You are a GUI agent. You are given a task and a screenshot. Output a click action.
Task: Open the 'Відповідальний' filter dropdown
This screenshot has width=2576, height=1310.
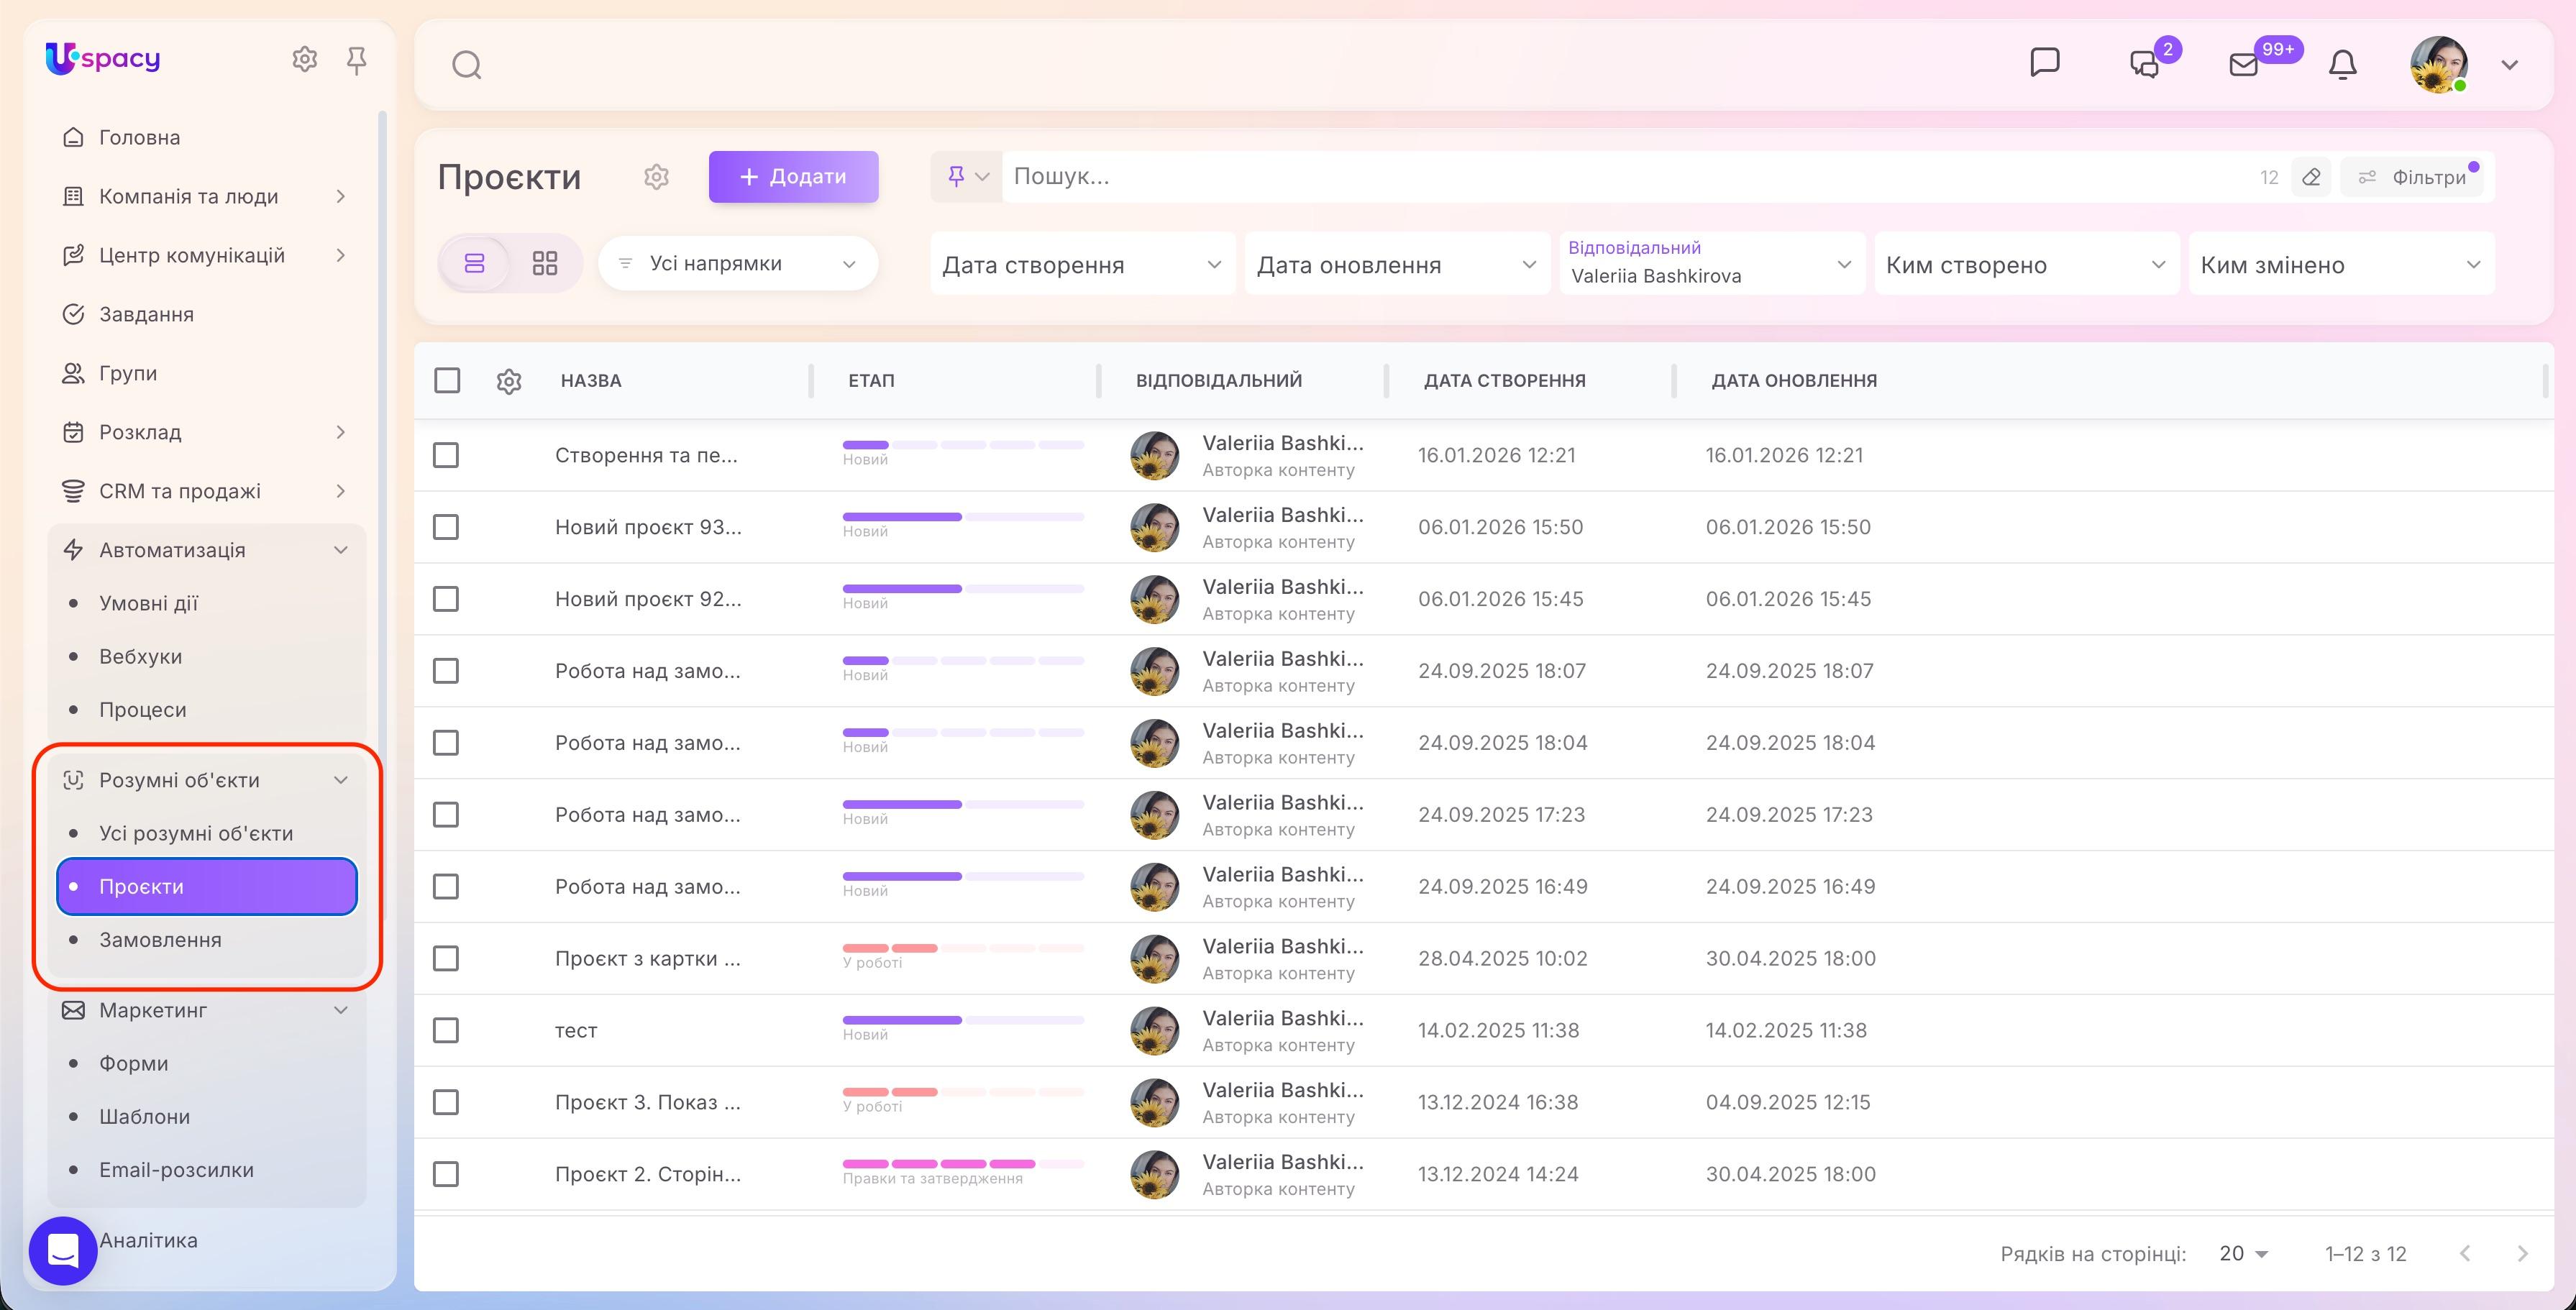(1712, 264)
